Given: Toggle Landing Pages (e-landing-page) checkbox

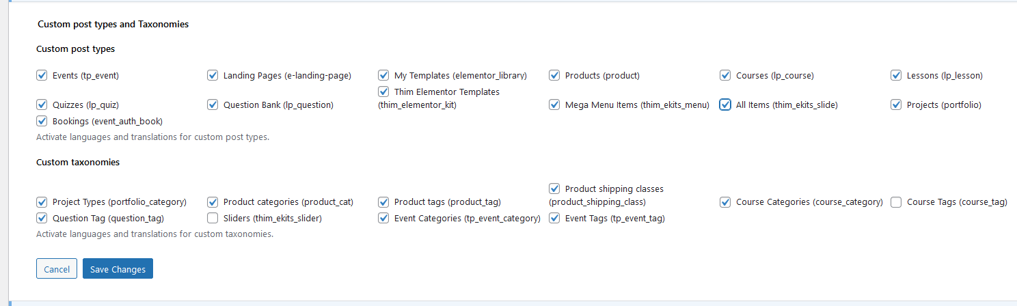Looking at the screenshot, I should (213, 75).
